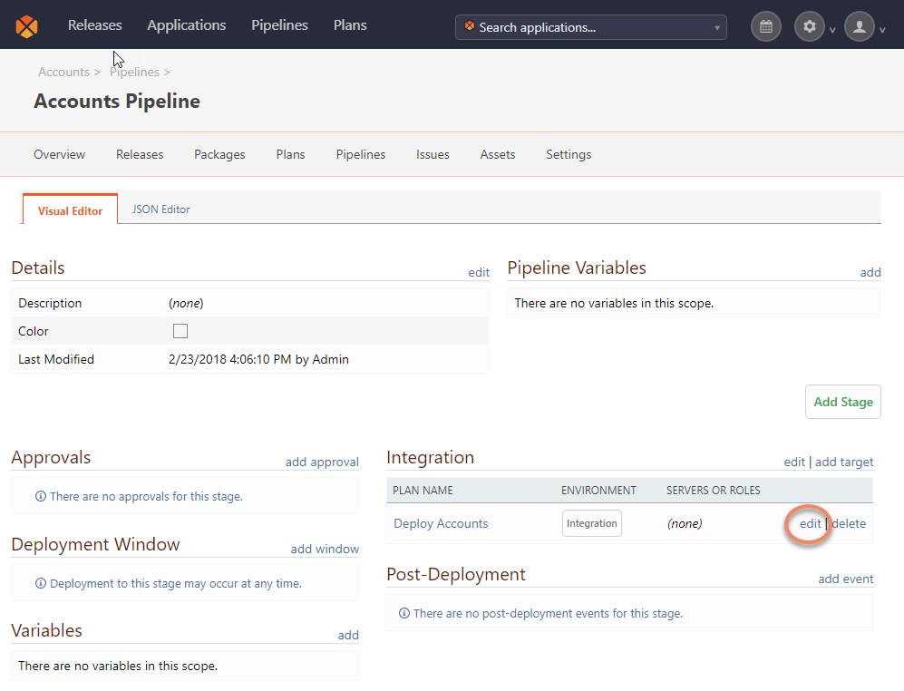Toggle the Color checkbox in Details

coord(180,331)
